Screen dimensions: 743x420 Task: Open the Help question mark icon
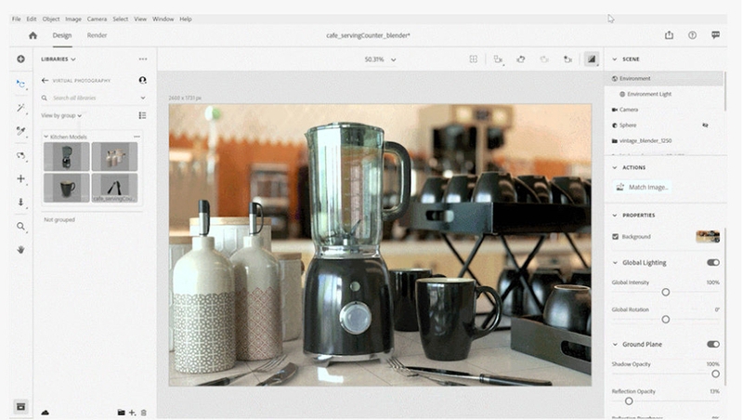pos(692,35)
